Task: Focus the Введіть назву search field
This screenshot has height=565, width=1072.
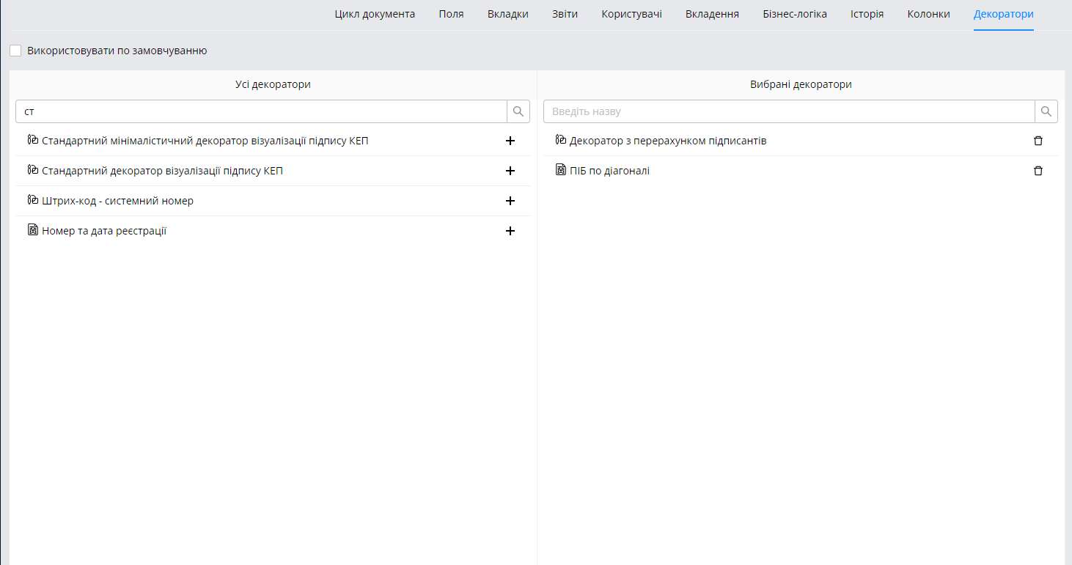Action: pyautogui.click(x=789, y=111)
